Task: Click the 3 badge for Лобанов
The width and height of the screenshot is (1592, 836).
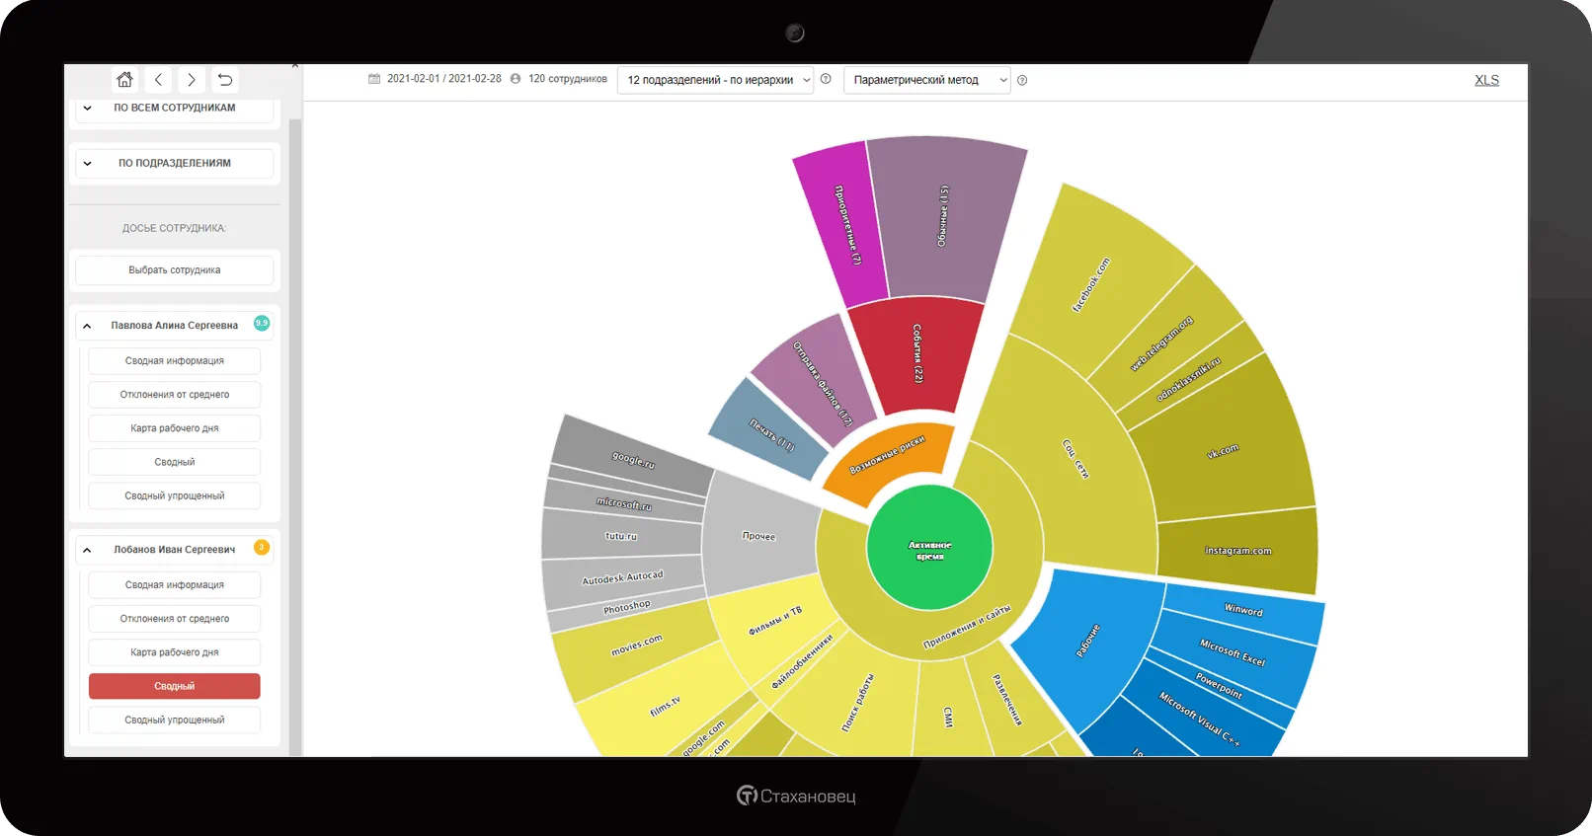Action: point(262,547)
